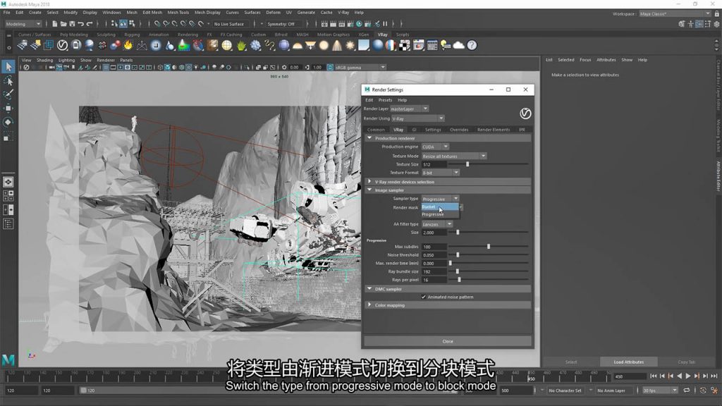Select the Paint Selection tool in toolbox
Screen dimensions: 722x406
[8, 94]
